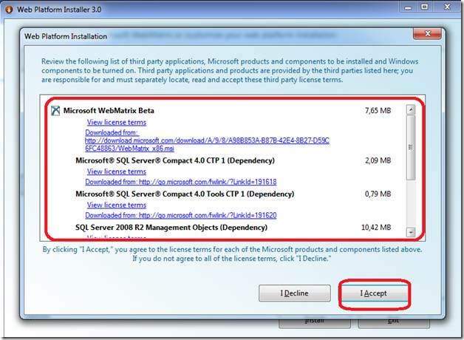Select SQL Server Compact 4.0 Tools CTP 1 entry text
The width and height of the screenshot is (464, 340).
tap(185, 194)
